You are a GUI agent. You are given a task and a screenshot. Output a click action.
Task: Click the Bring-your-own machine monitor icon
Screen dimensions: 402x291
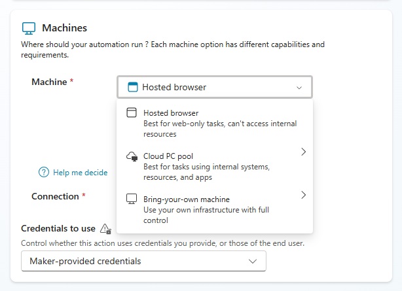pyautogui.click(x=131, y=199)
